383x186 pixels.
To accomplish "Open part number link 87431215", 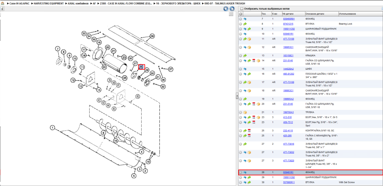I will (288, 24).
